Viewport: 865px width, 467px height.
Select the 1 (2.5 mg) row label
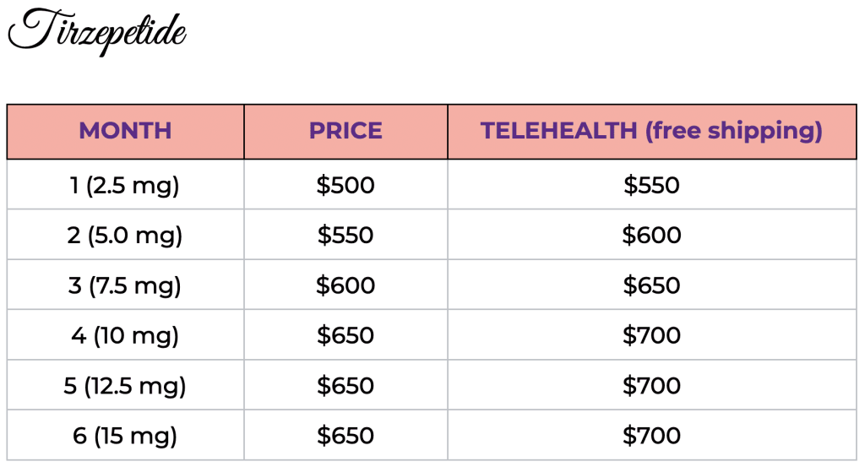click(x=125, y=185)
